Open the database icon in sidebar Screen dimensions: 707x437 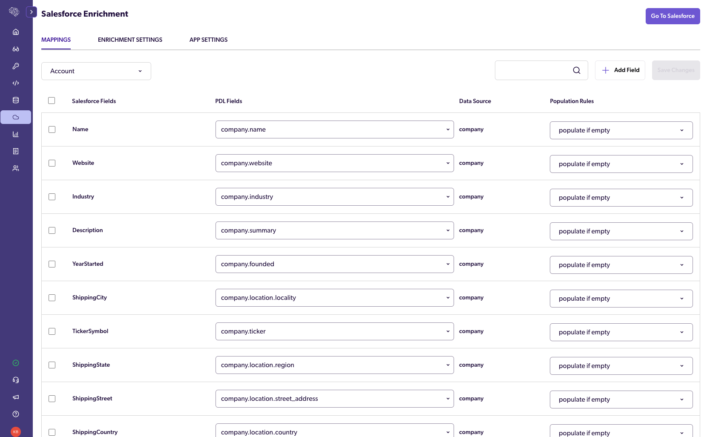16,100
